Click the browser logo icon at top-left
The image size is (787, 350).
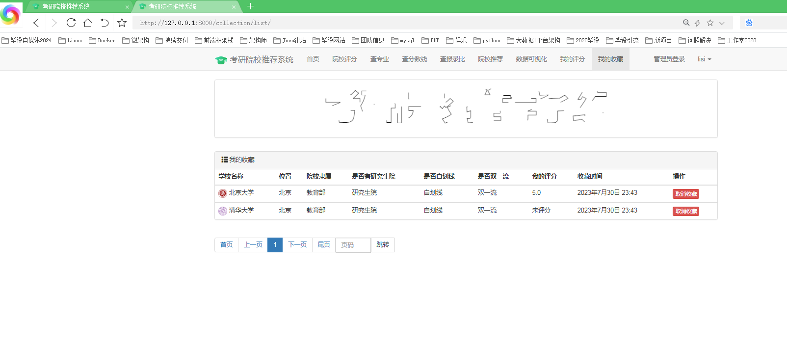point(10,15)
